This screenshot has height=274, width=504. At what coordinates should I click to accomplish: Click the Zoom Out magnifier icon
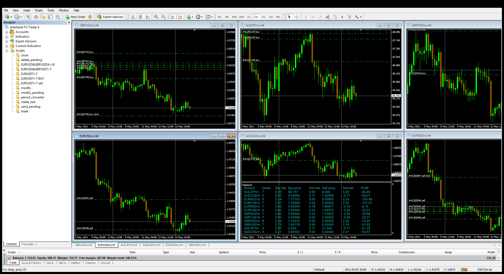coord(163,17)
